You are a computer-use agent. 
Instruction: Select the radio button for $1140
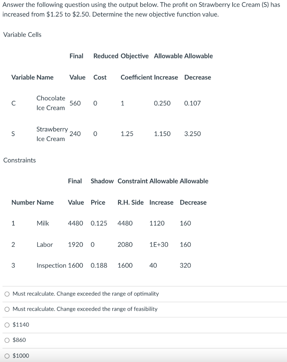click(7, 325)
